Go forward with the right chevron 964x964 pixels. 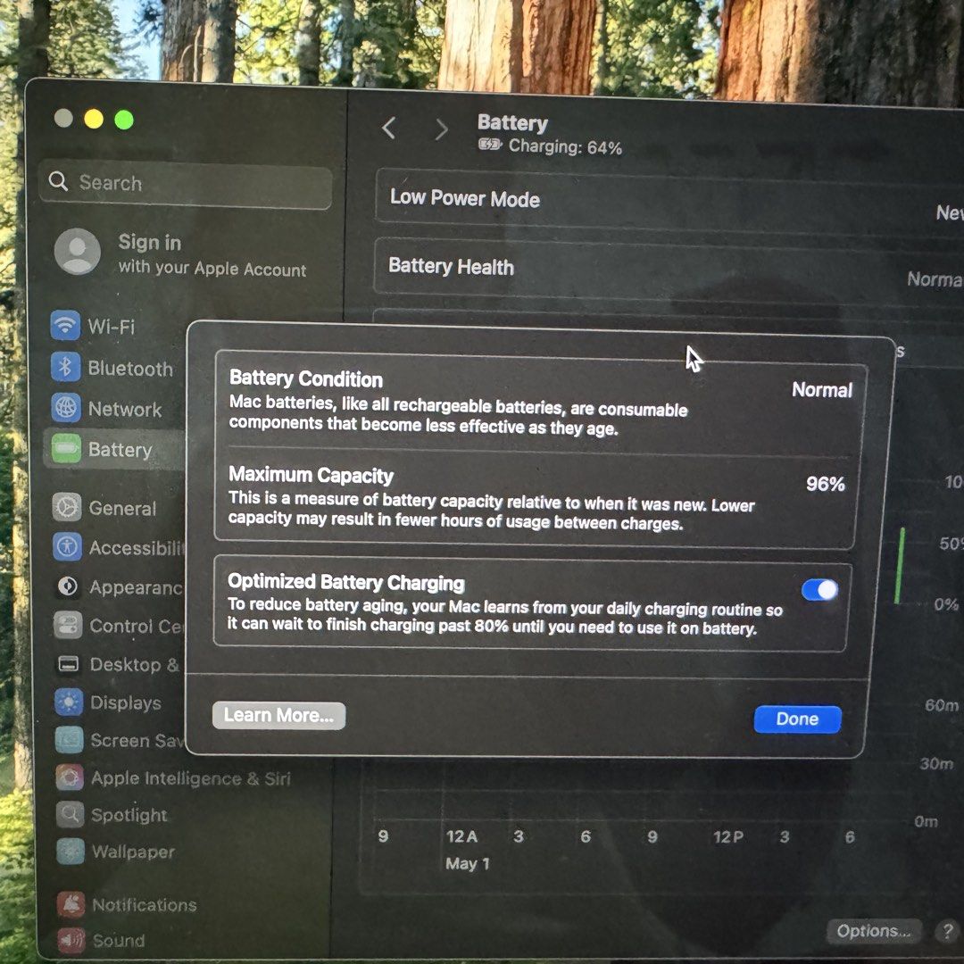(442, 129)
